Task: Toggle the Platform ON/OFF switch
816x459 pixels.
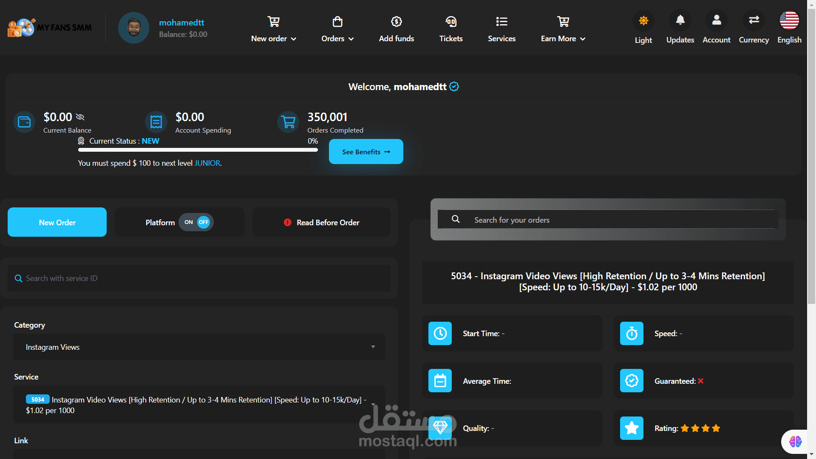Action: point(196,222)
